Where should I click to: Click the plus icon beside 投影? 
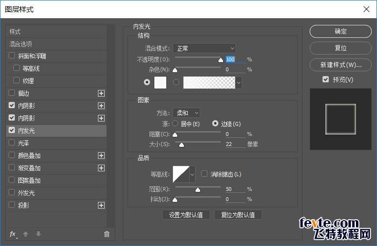click(x=101, y=205)
